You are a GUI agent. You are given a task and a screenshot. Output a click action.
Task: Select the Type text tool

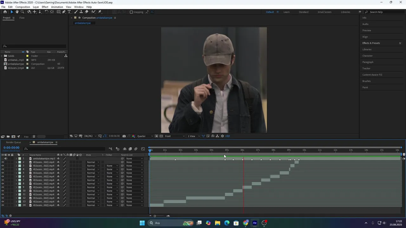[69, 12]
